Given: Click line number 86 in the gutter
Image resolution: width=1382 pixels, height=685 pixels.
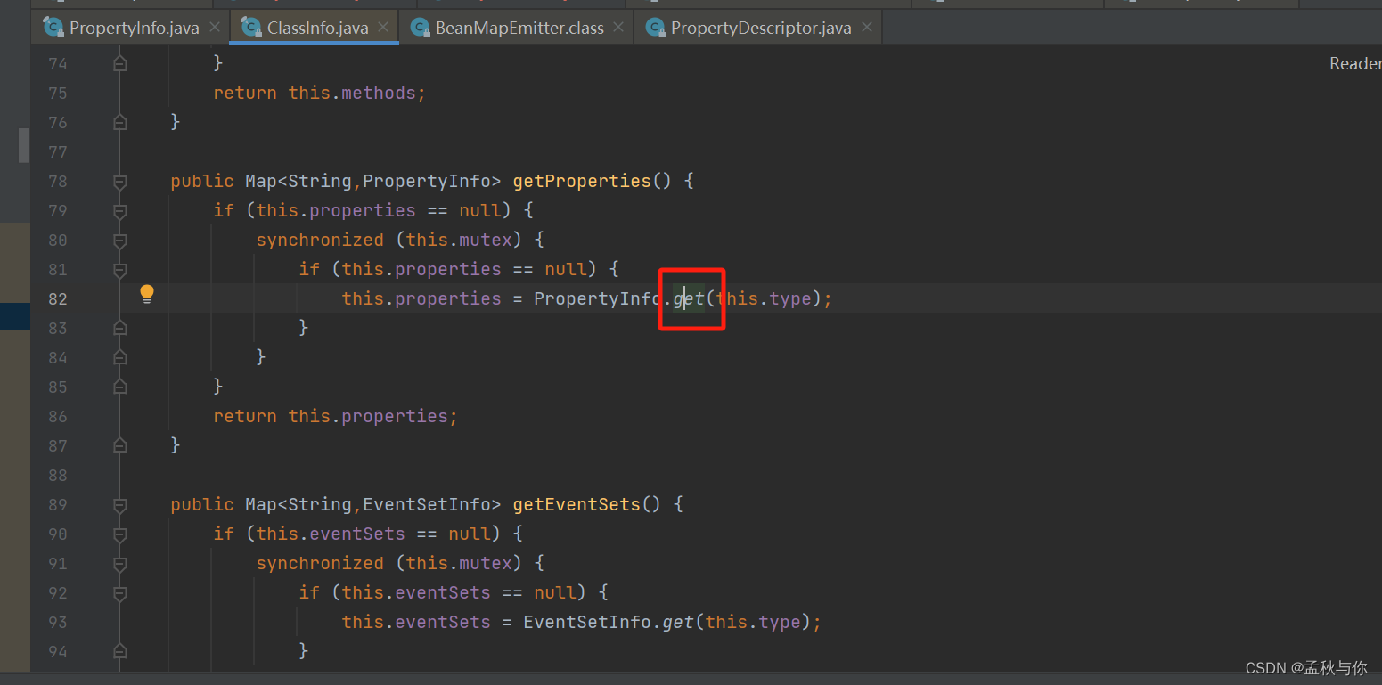Looking at the screenshot, I should [58, 416].
